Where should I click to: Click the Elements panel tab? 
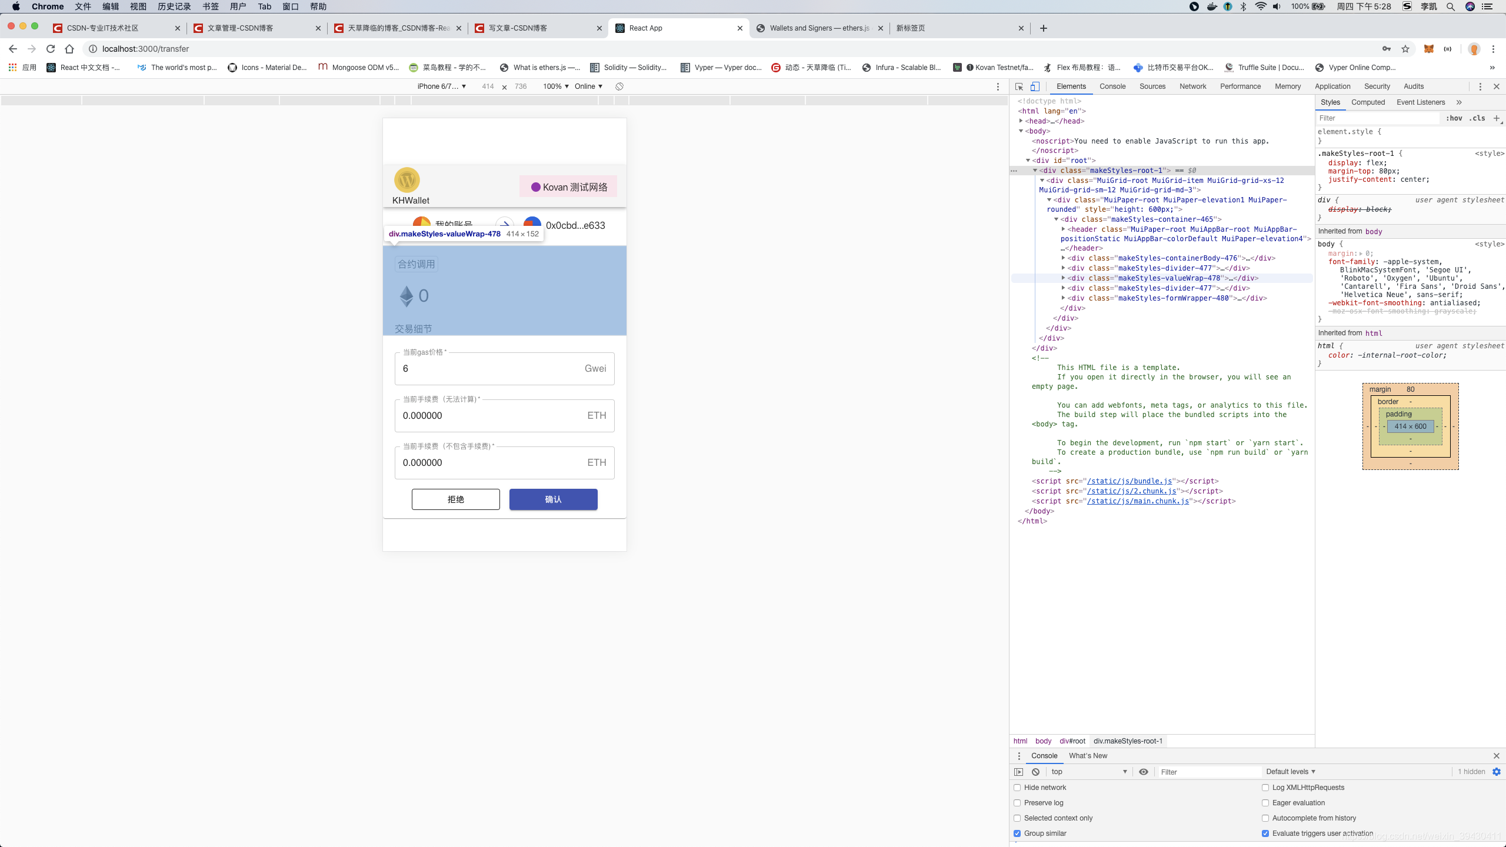pyautogui.click(x=1072, y=86)
